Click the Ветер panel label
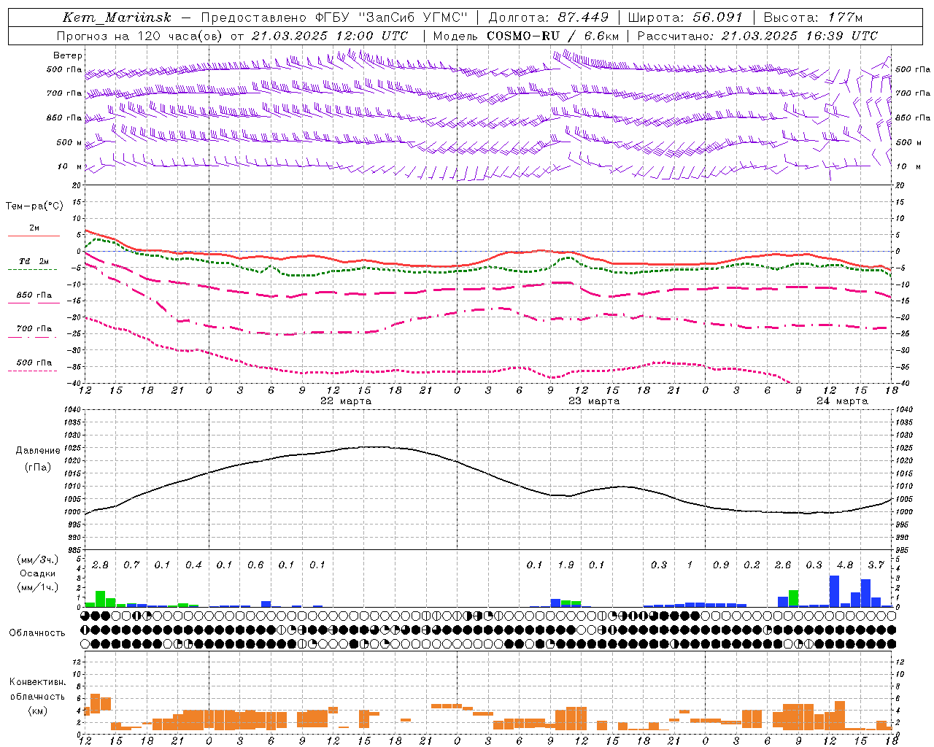934x747 pixels. pyautogui.click(x=68, y=55)
